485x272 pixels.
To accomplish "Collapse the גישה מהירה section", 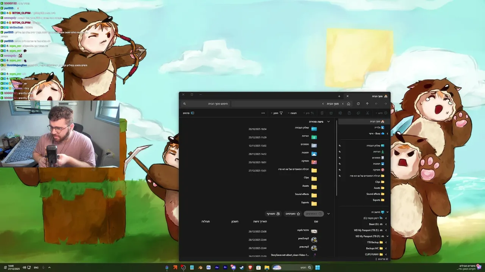I will point(329,122).
